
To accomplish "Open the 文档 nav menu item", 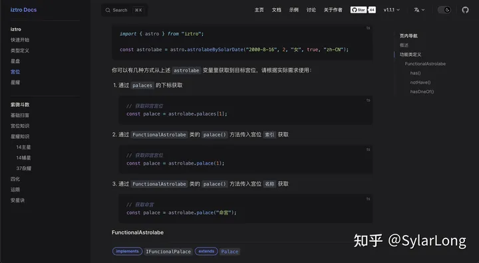I will tap(277, 10).
